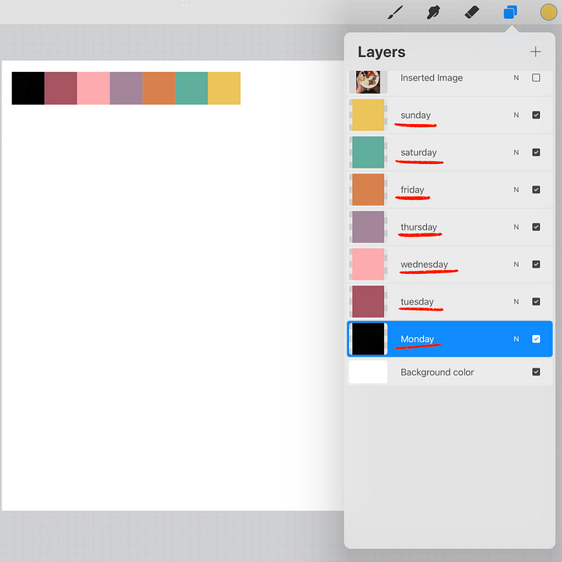Image resolution: width=562 pixels, height=562 pixels.
Task: Open blend mode N for wednesday layer
Action: [516, 264]
